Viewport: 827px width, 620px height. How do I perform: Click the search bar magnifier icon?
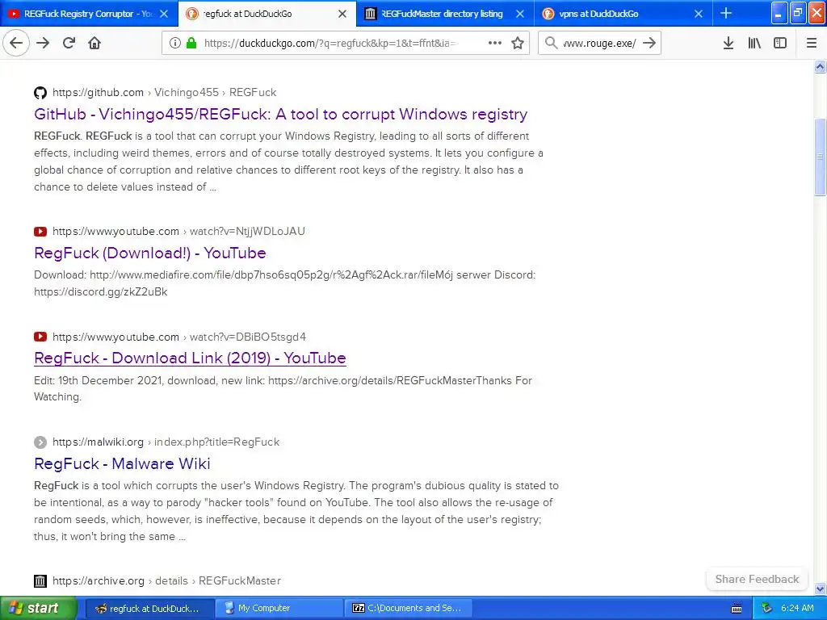551,43
